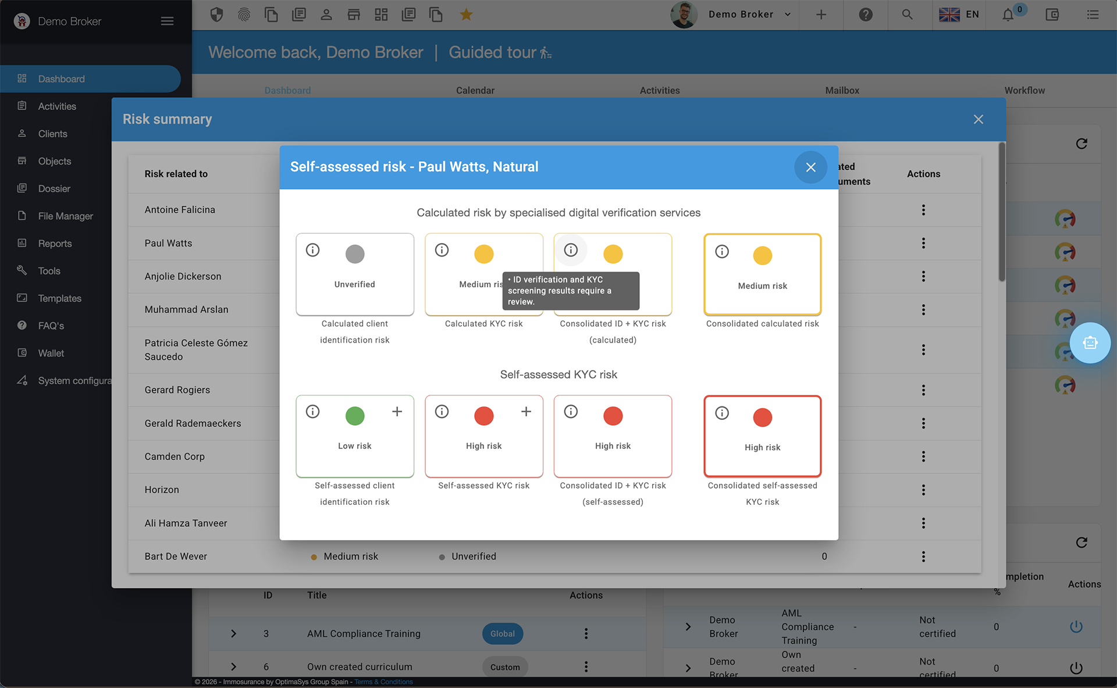Toggle the power switch on Own created row
Image resolution: width=1117 pixels, height=688 pixels.
(1076, 667)
